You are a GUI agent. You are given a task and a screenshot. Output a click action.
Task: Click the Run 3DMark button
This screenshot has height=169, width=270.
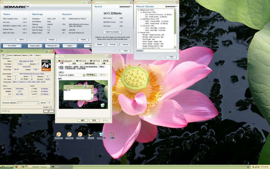tap(12, 46)
